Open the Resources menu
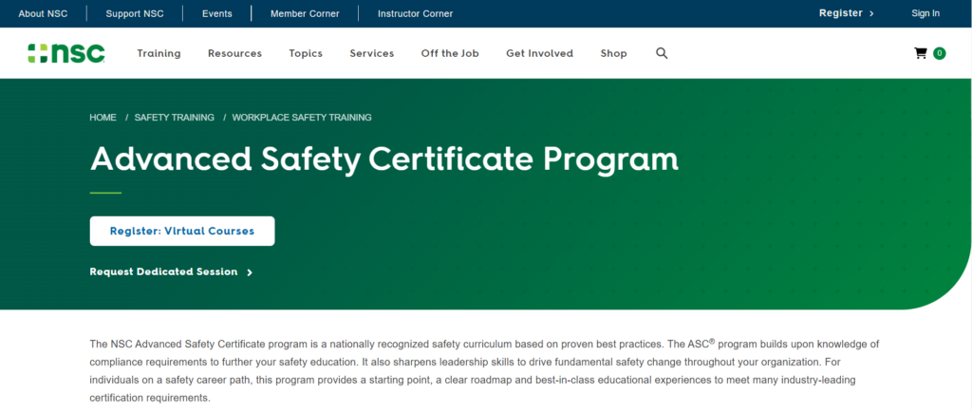The image size is (972, 411). point(235,53)
